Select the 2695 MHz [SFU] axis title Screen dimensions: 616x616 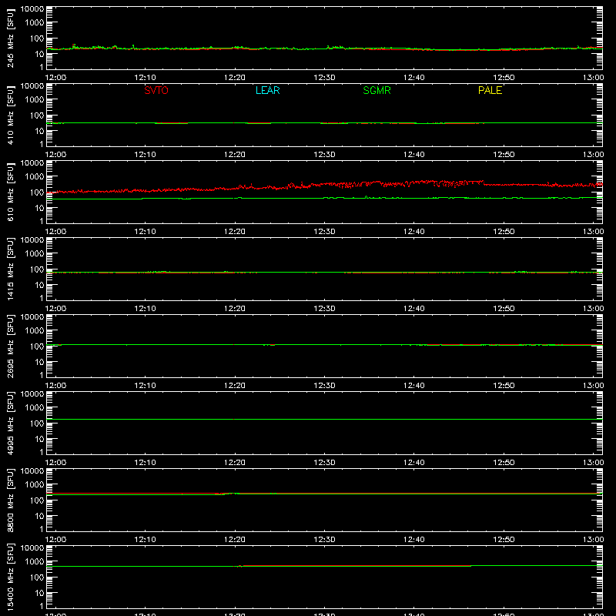pyautogui.click(x=10, y=346)
